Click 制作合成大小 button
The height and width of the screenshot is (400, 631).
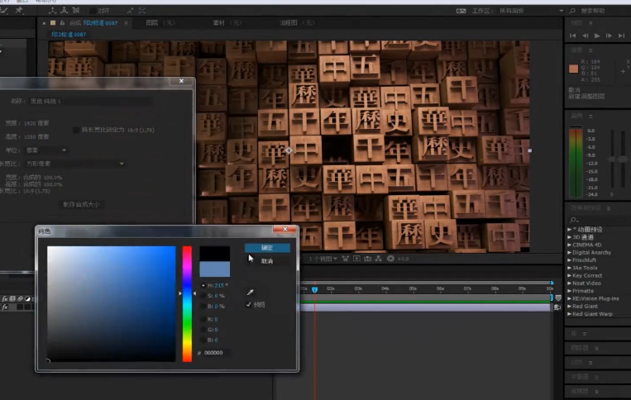pyautogui.click(x=82, y=204)
